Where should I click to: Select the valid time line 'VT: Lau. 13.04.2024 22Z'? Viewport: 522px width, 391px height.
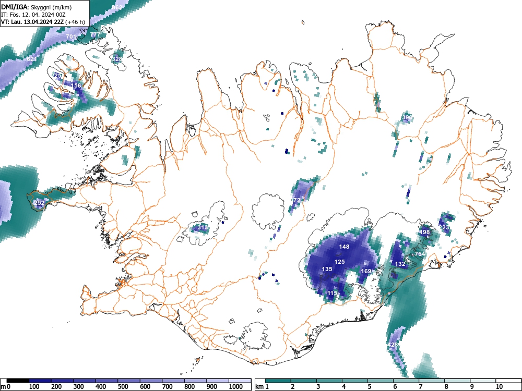pyautogui.click(x=33, y=22)
